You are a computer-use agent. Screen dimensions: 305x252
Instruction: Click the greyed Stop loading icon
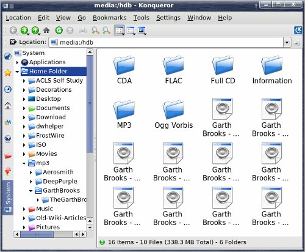(x=70, y=31)
